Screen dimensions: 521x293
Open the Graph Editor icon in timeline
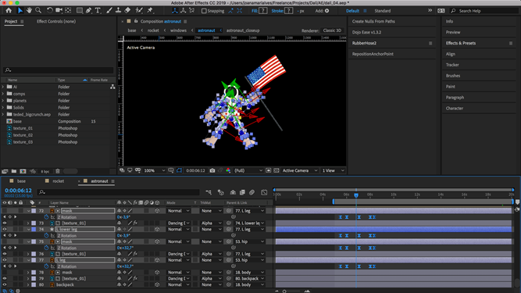[x=264, y=192]
